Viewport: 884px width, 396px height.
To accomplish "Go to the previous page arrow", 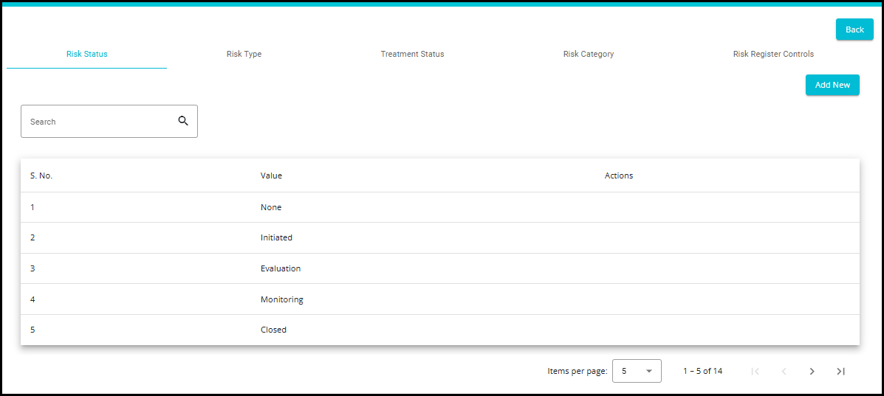I will [x=784, y=371].
